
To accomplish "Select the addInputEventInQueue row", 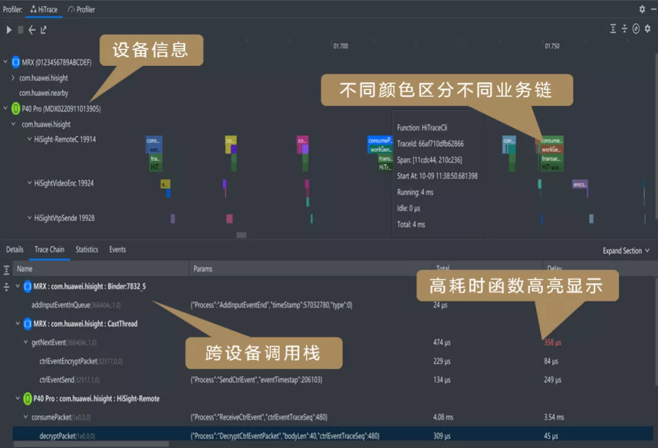I will [x=333, y=305].
